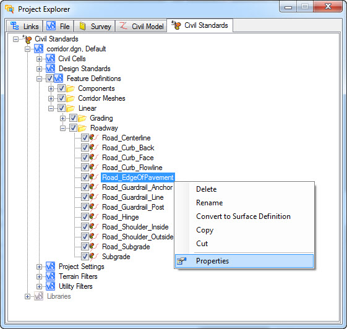Click the Road_Centerline feature definition icon
Viewport: 347px width, 329px height.
pyautogui.click(x=94, y=138)
